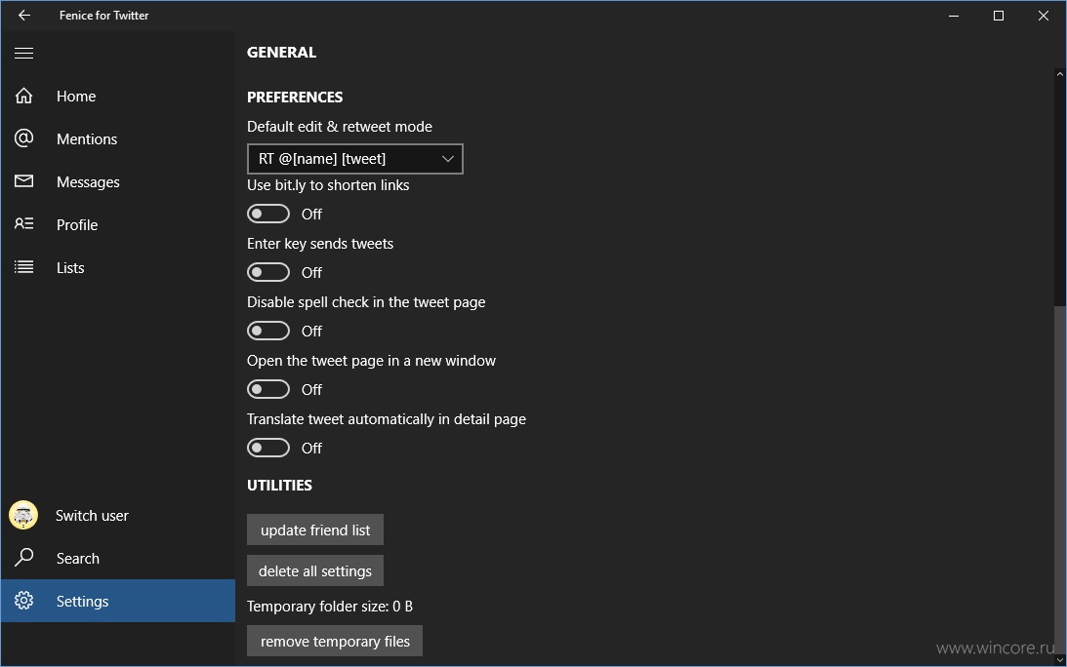Toggle Disable spell check switch

[268, 332]
